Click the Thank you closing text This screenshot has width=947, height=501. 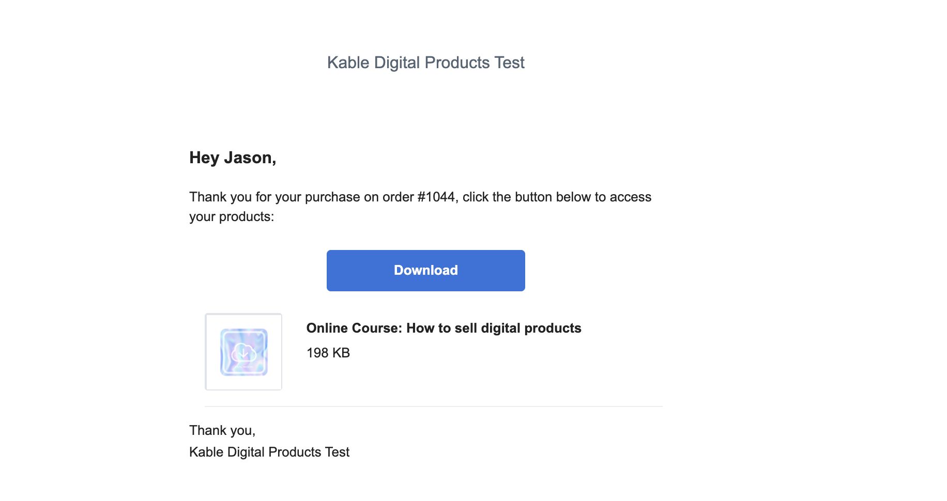(222, 430)
